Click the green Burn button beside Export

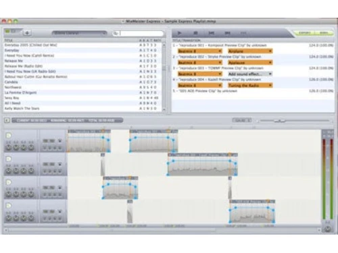[x=324, y=33]
